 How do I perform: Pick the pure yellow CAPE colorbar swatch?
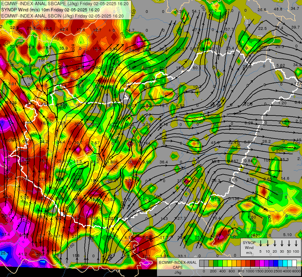coord(230,263)
